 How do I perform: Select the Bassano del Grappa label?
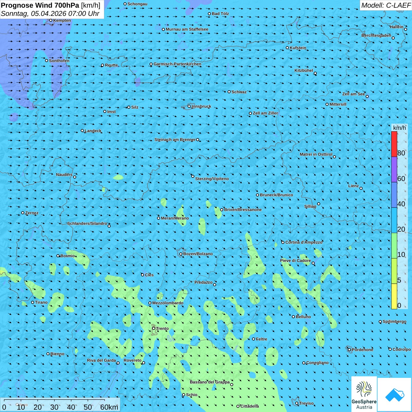click(x=210, y=382)
